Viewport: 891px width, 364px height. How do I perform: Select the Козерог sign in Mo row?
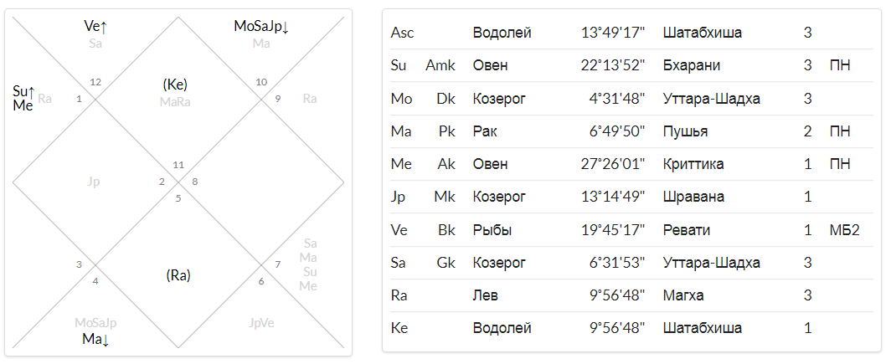pyautogui.click(x=499, y=99)
